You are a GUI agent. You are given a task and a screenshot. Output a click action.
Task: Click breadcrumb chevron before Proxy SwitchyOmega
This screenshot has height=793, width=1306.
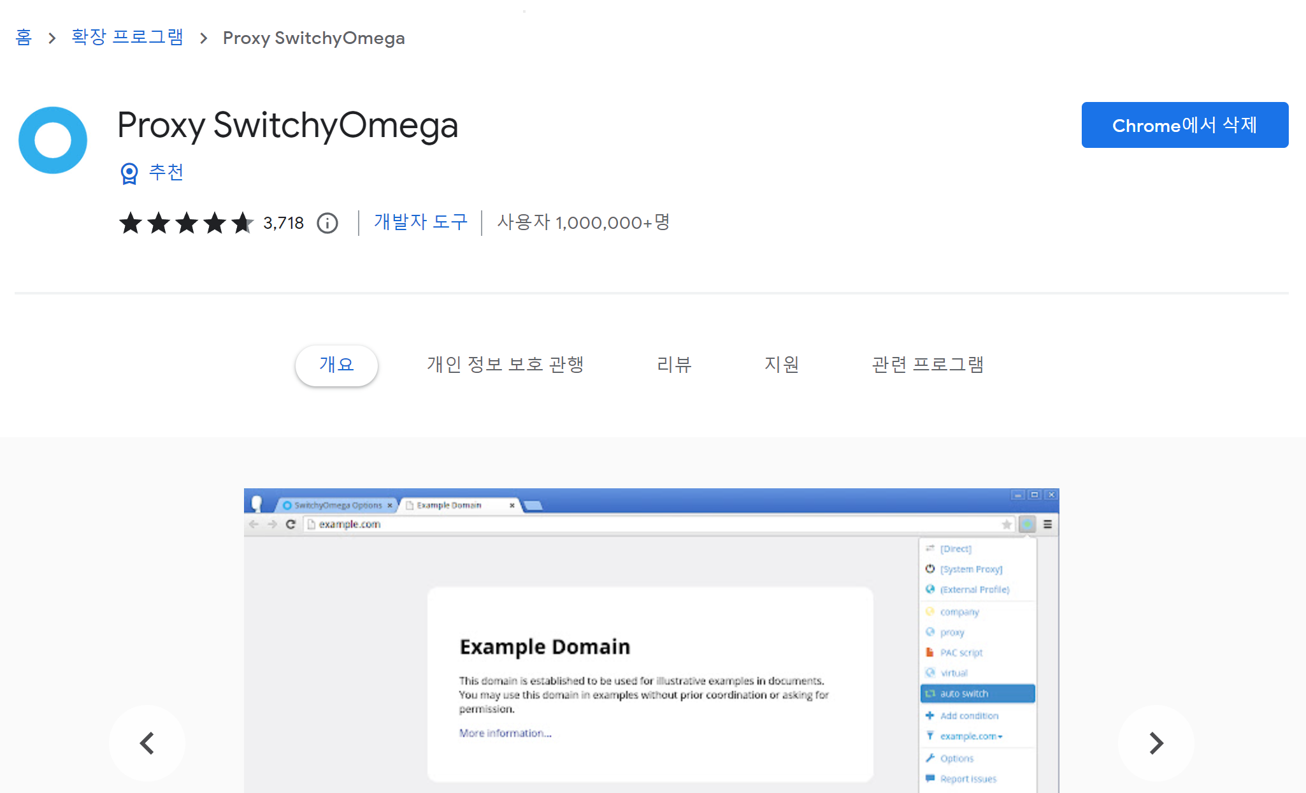203,38
